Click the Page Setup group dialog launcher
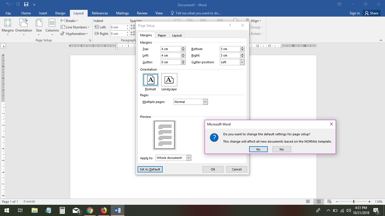 pyautogui.click(x=90, y=40)
